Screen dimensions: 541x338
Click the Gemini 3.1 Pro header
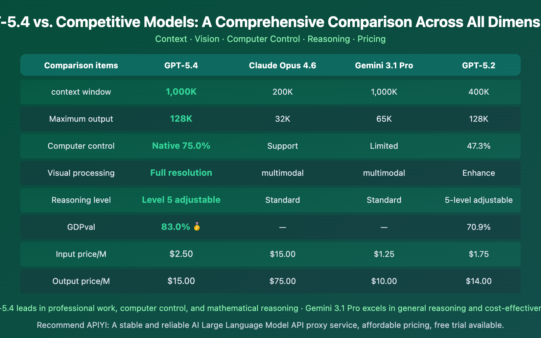click(384, 66)
